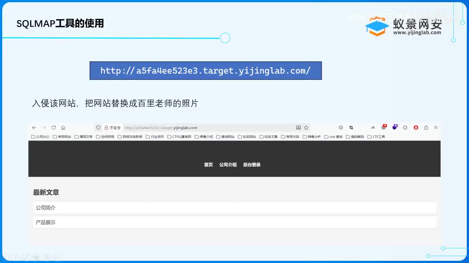The width and height of the screenshot is (469, 263).
Task: Click the browser back arrow
Action: [x=34, y=127]
